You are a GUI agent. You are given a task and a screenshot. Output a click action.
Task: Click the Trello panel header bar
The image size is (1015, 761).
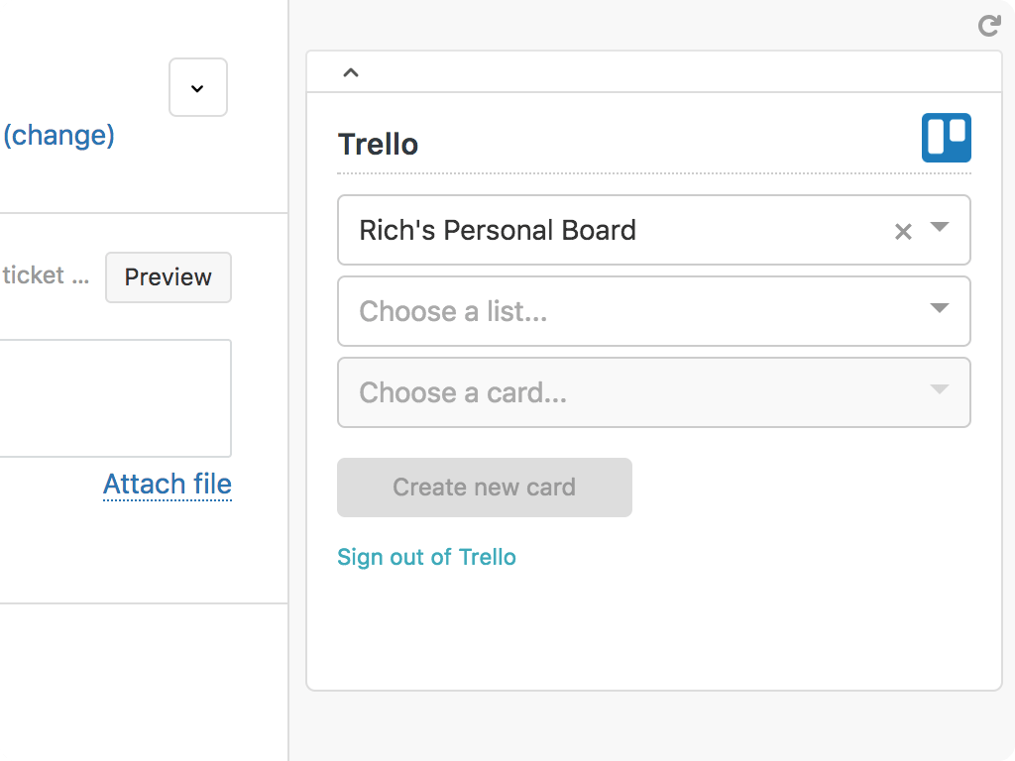point(654,71)
